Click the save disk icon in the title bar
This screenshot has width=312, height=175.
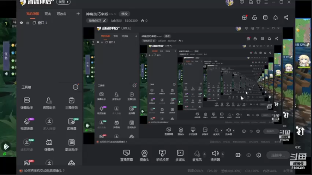point(251,2)
